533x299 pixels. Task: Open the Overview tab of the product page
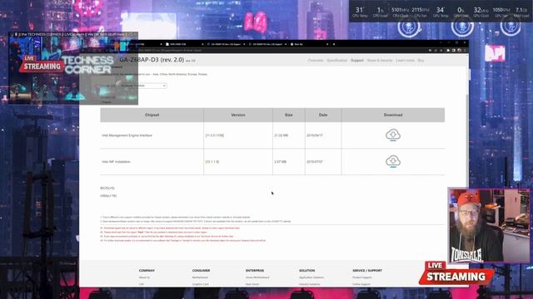pos(315,61)
